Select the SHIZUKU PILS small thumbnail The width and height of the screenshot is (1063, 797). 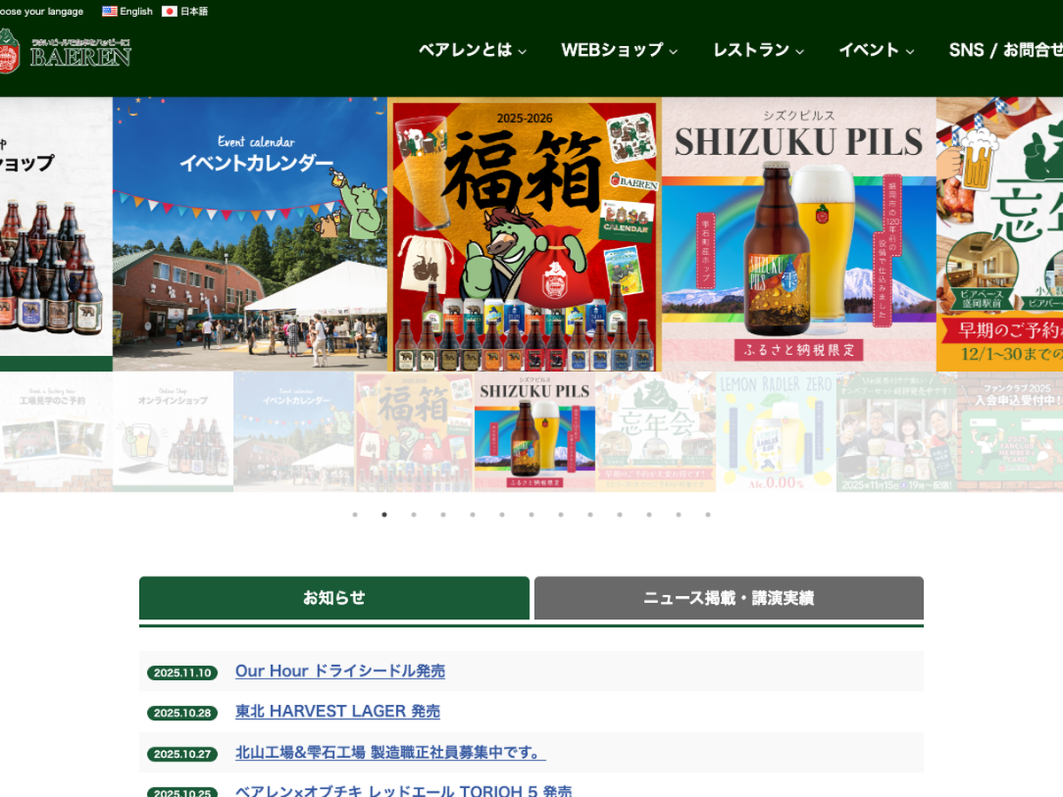[x=534, y=432]
